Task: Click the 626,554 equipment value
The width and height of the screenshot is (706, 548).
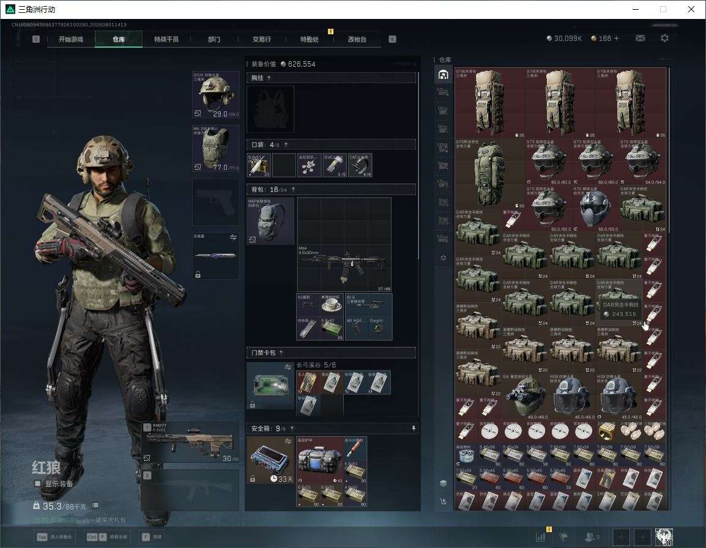Action: [x=302, y=64]
